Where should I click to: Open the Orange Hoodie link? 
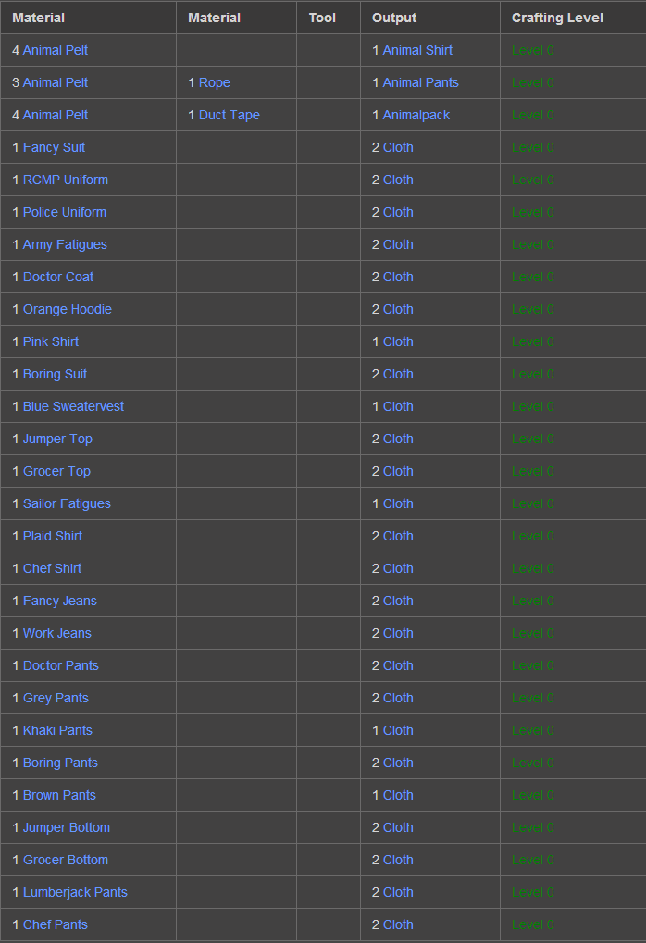(68, 310)
